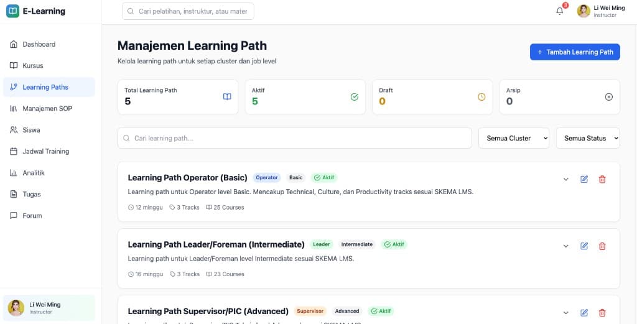The image size is (637, 324).
Task: Click the Supervisor cluster tag
Action: (x=310, y=311)
